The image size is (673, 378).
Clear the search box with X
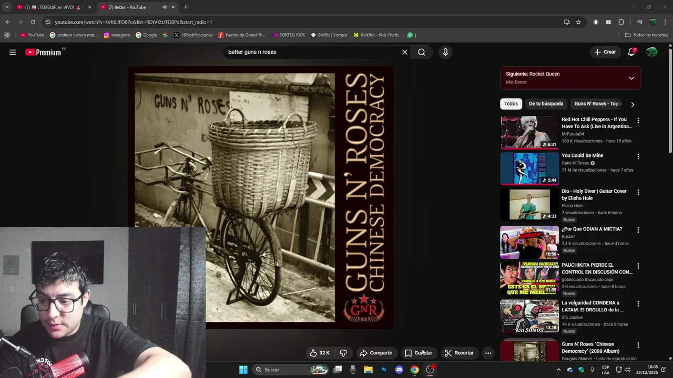[405, 52]
